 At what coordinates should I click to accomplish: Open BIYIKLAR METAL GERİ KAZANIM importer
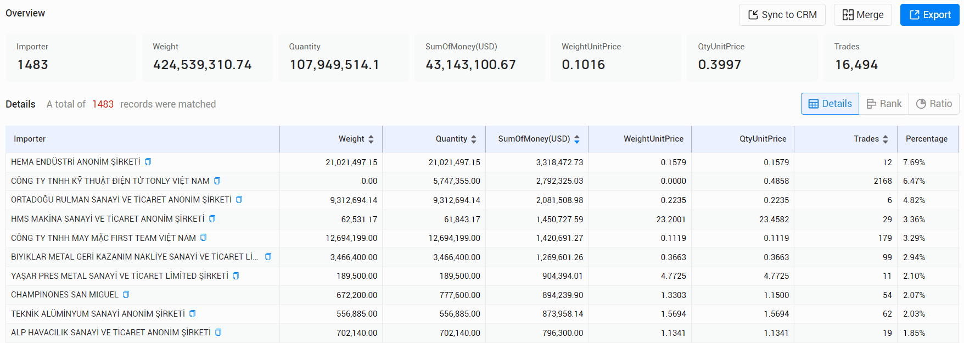tap(134, 257)
